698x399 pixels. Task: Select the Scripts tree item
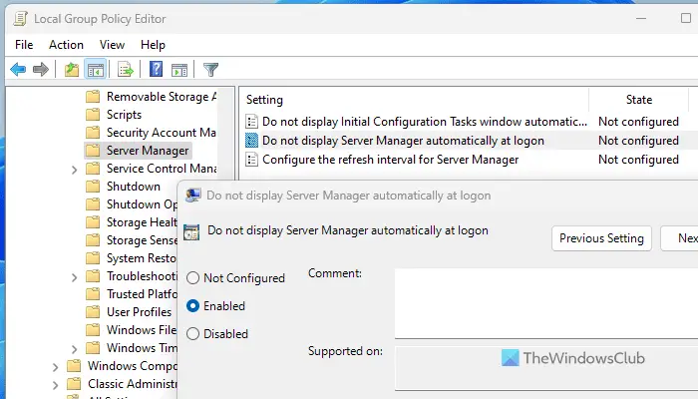tap(124, 115)
